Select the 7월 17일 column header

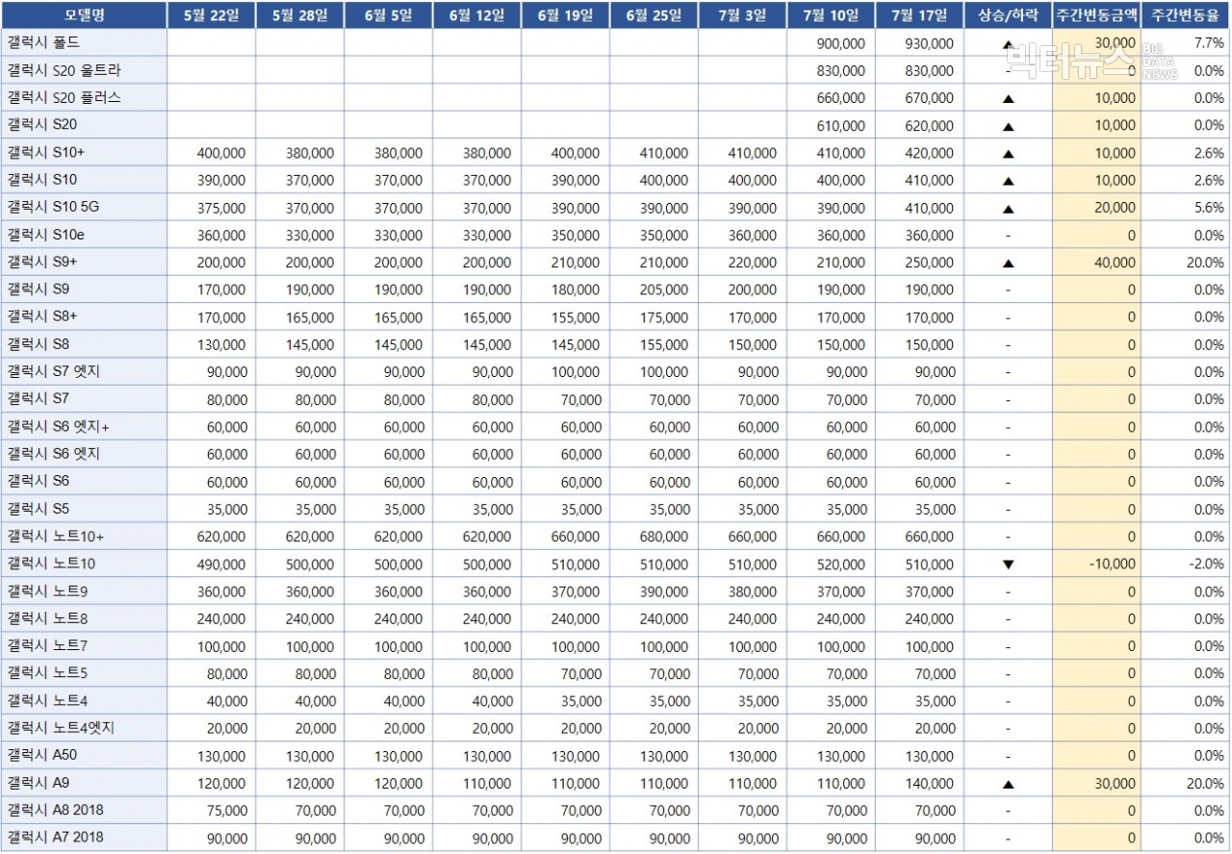[x=920, y=15]
